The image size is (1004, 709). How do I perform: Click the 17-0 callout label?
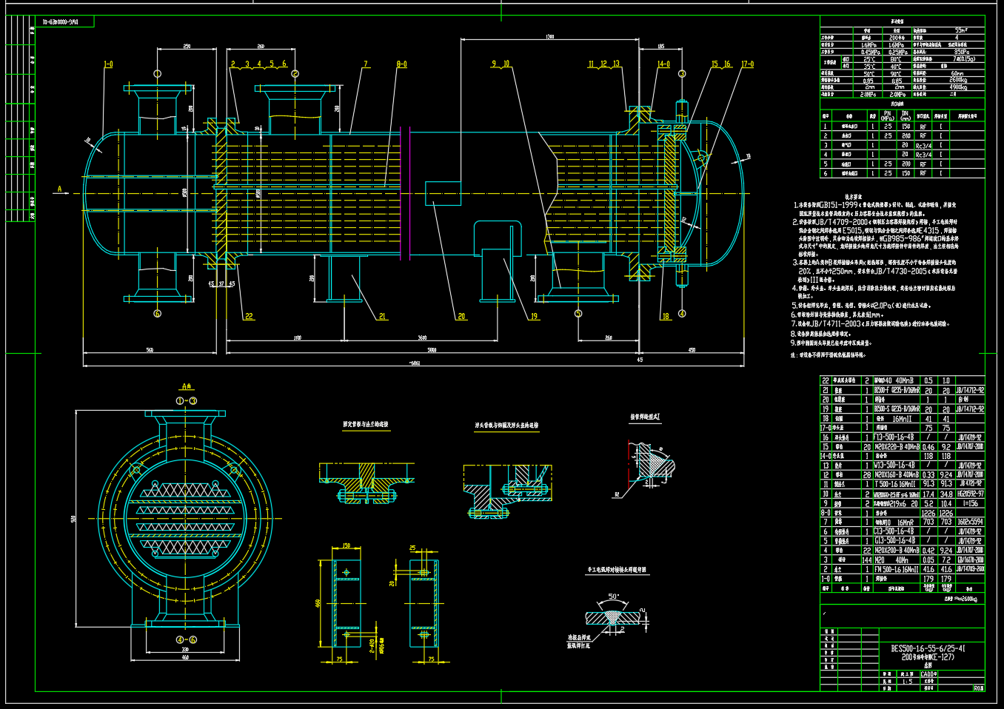[747, 64]
